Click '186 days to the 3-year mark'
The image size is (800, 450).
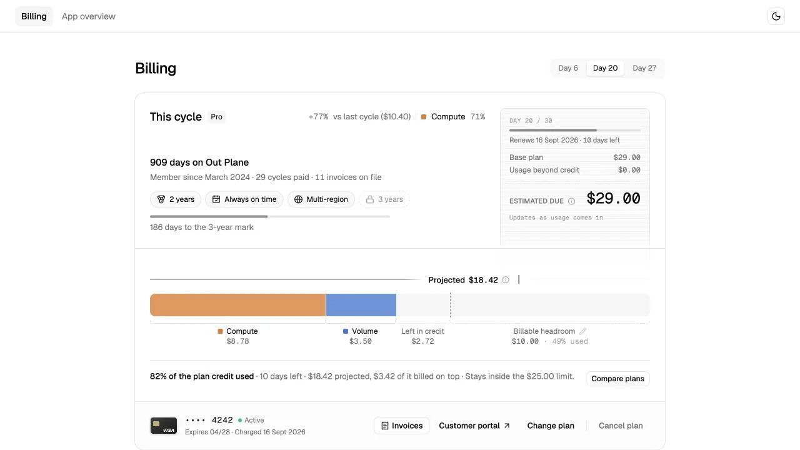point(202,227)
